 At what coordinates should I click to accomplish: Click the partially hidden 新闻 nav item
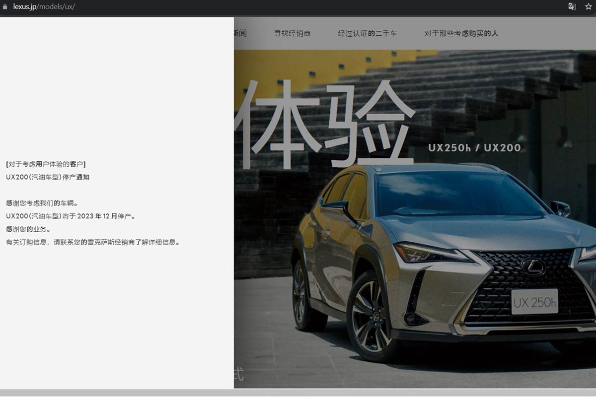click(240, 34)
